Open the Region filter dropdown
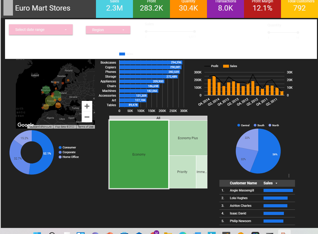Screen dimensions: 318x234 (108, 30)
